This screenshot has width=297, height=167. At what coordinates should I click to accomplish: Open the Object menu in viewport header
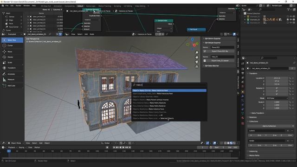(47, 143)
